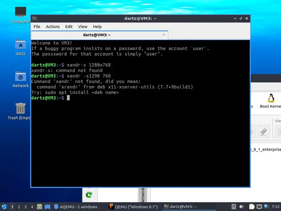
Task: Click 'Try: sudo apt install <deb name>' line
Action: pyautogui.click(x=75, y=93)
